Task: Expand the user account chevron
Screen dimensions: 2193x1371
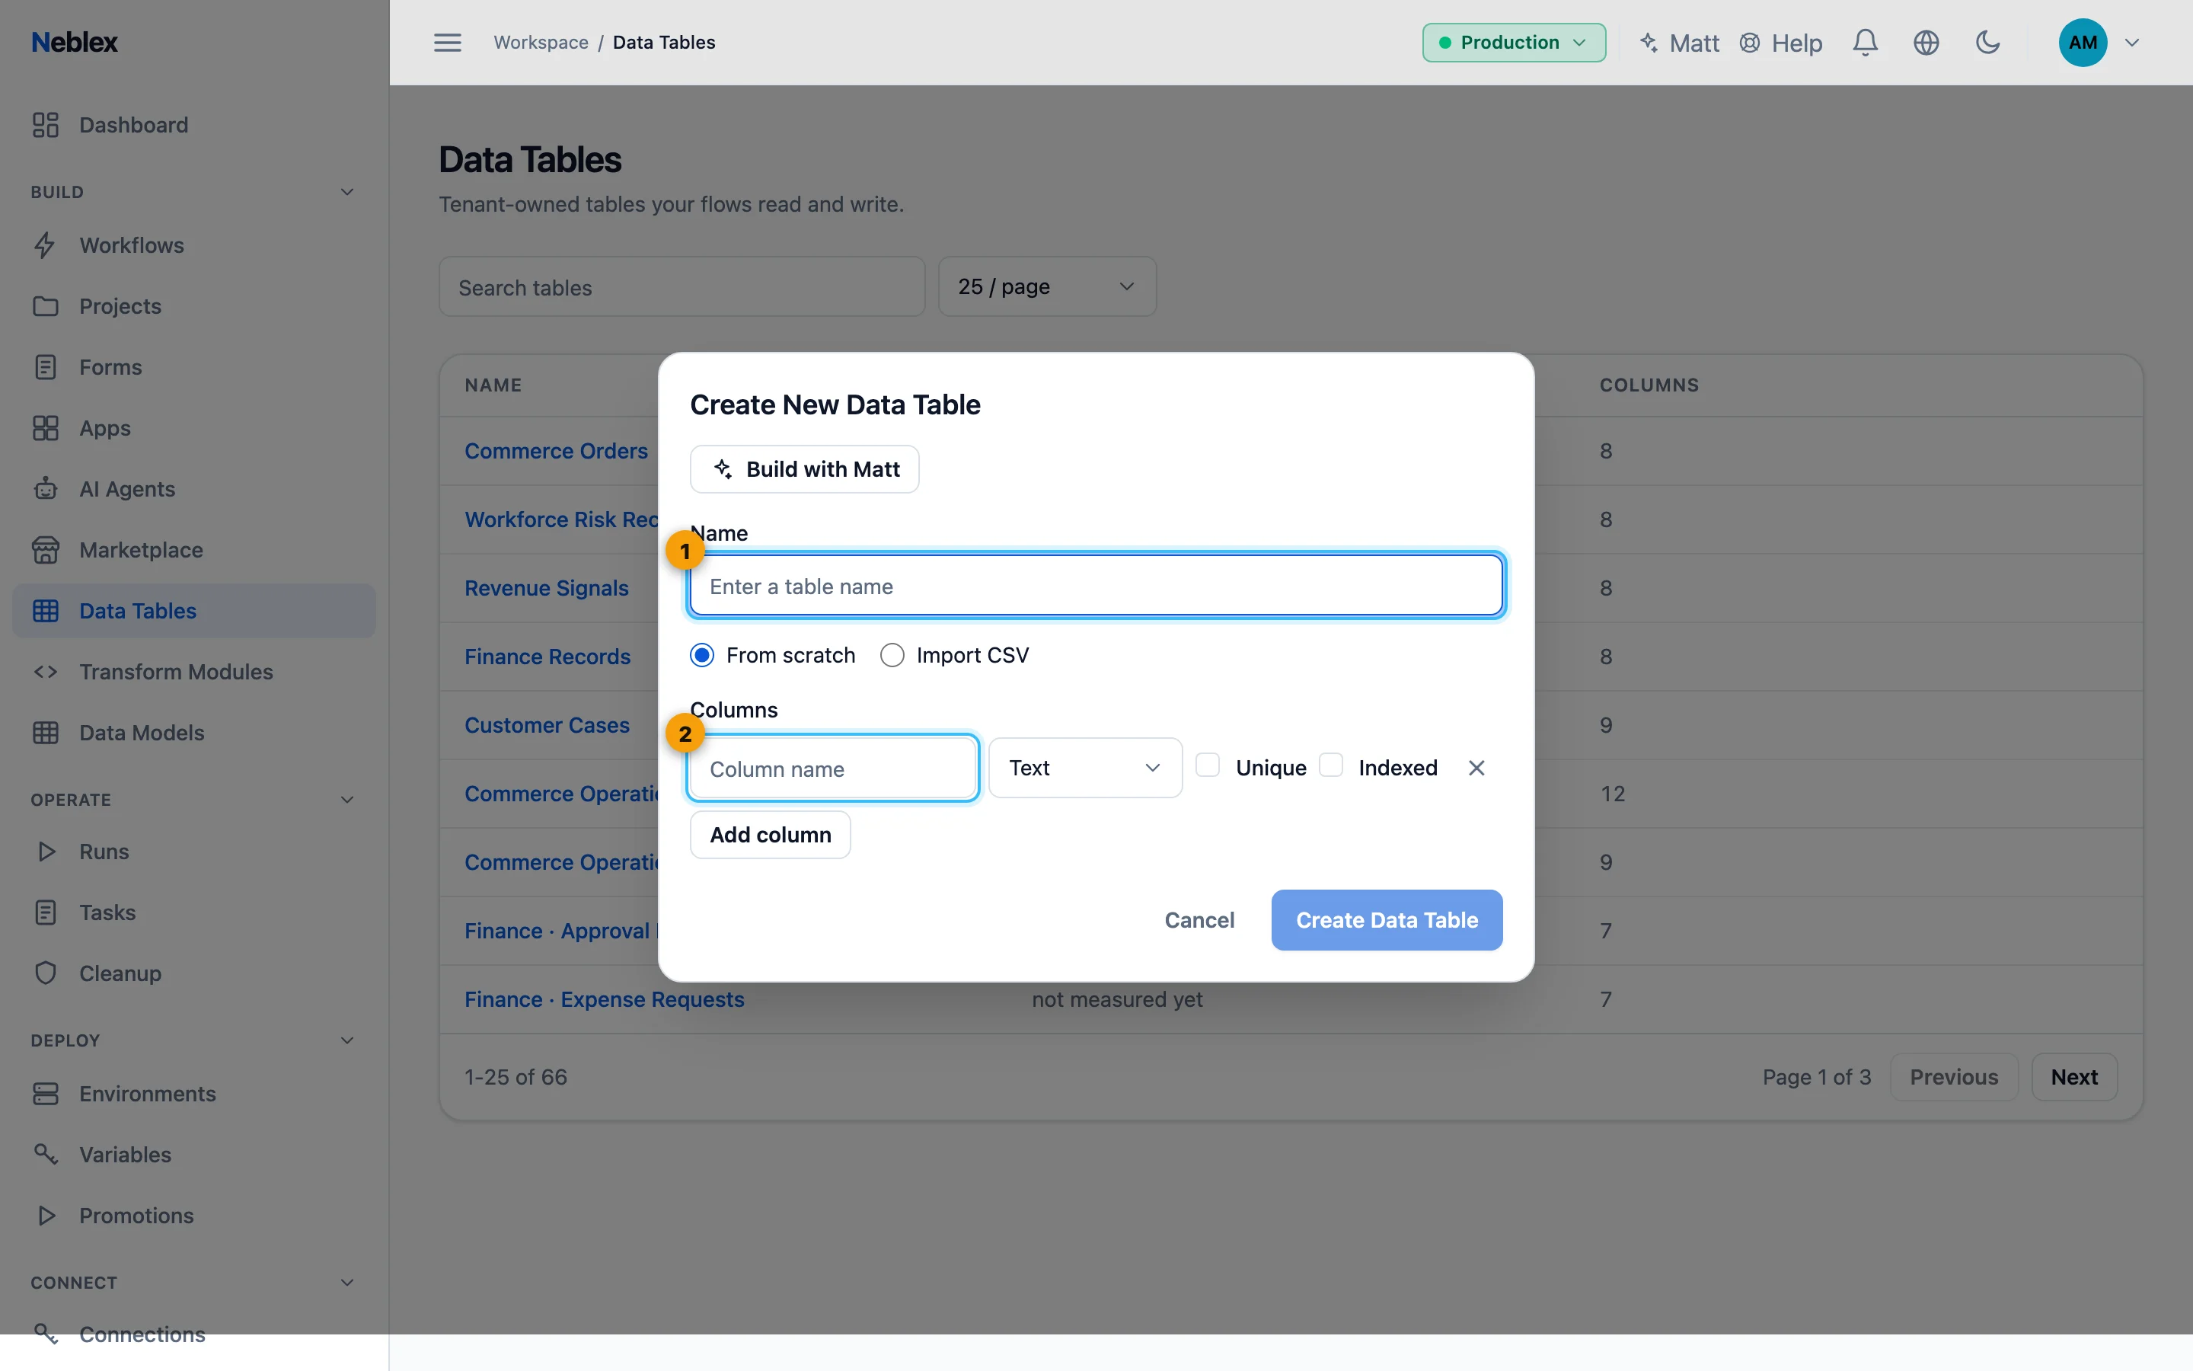Action: [2132, 43]
